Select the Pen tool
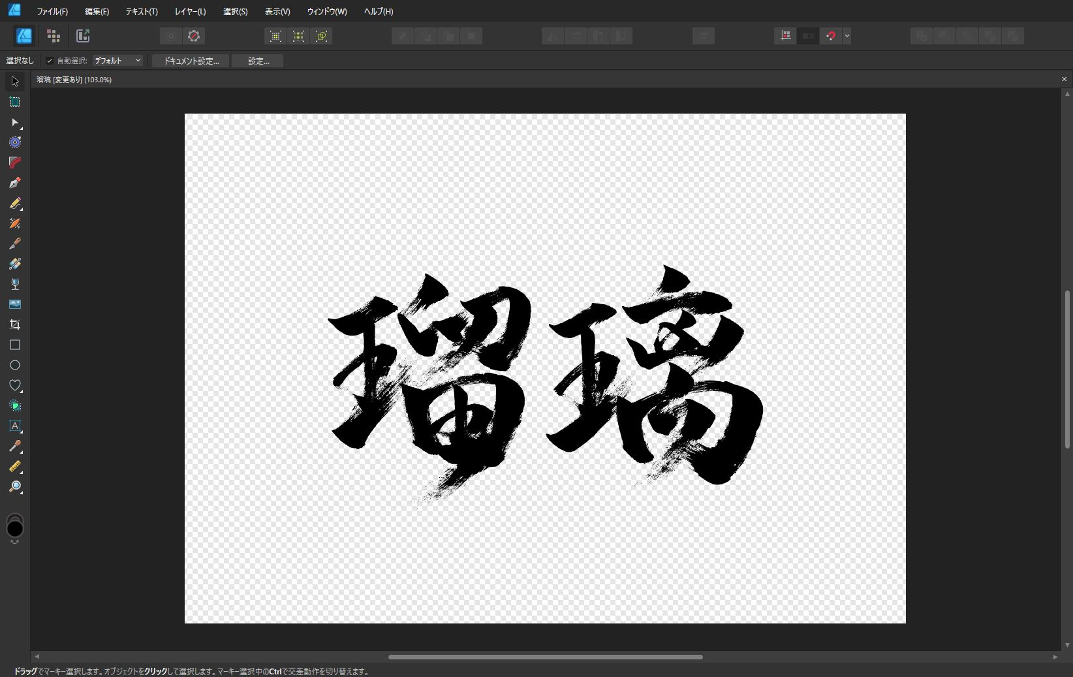Screen dimensions: 1073x677 tap(15, 183)
